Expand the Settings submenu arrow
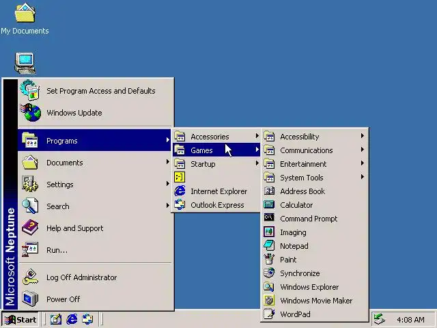Screen dimensions: 437x328 coord(167,184)
